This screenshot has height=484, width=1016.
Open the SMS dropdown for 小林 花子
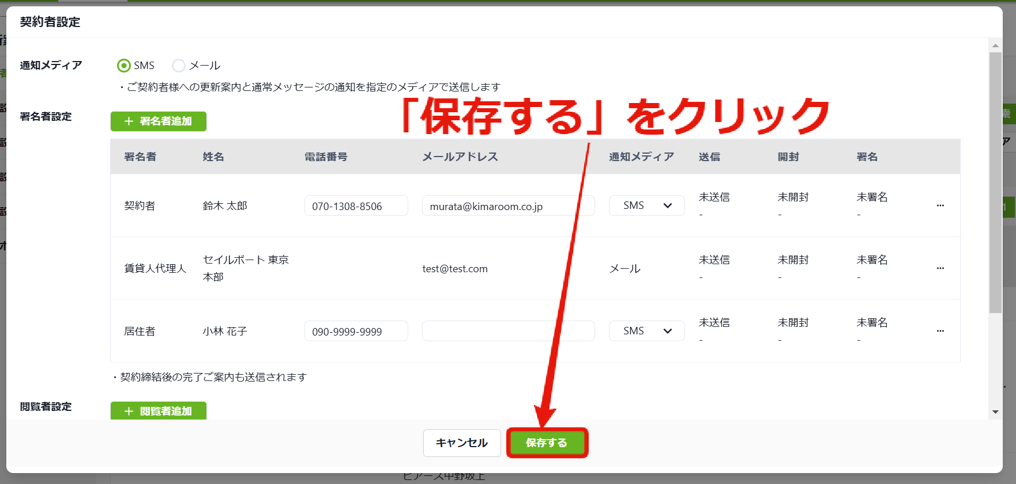(647, 331)
